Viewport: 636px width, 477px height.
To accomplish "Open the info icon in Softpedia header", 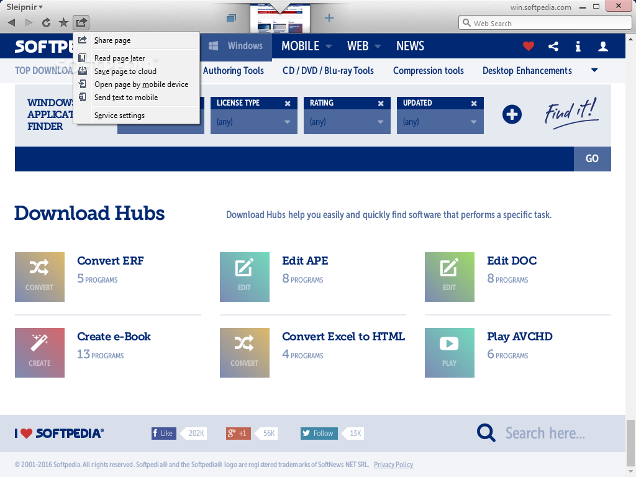I will pos(578,46).
